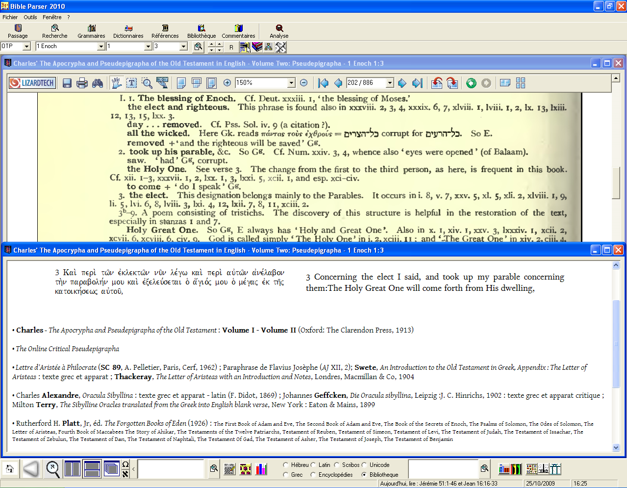Click the Volume II link
Screen dimensions: 627x488
pos(278,330)
